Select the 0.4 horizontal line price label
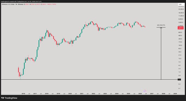This screenshot has width=186, height=101. [179, 79]
